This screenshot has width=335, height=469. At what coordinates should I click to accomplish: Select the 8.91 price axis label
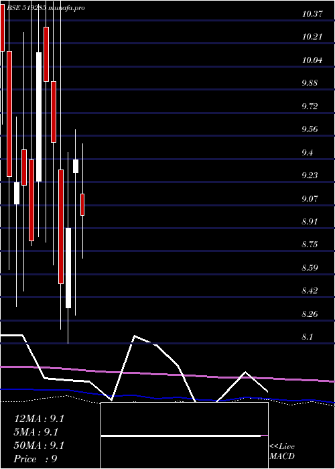click(x=310, y=222)
